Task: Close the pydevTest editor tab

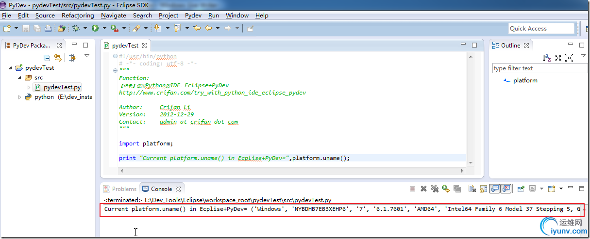Action: (145, 46)
